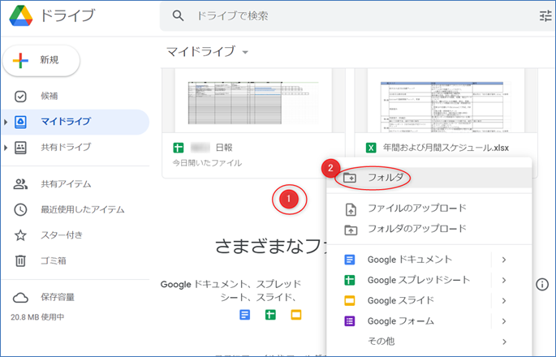Open the マイドライブ header dropdown arrow
The height and width of the screenshot is (357, 556).
coord(245,53)
